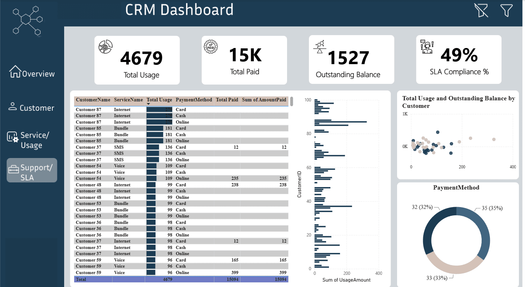Click the table vertical scrollbar thumb
This screenshot has height=287, width=525.
(x=291, y=101)
